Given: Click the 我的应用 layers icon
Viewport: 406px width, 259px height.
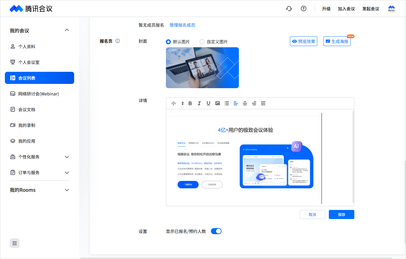Looking at the screenshot, I should tap(13, 141).
